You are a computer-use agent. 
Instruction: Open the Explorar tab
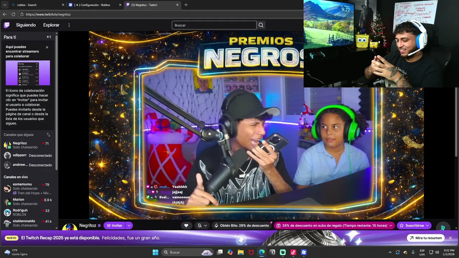51,25
